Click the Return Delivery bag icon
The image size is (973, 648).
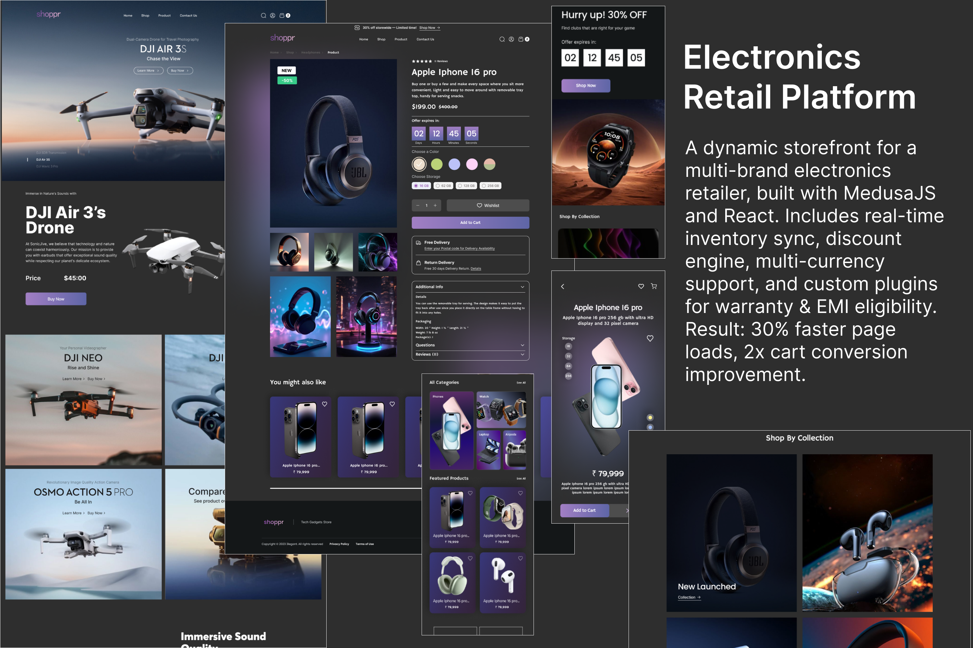tap(418, 263)
